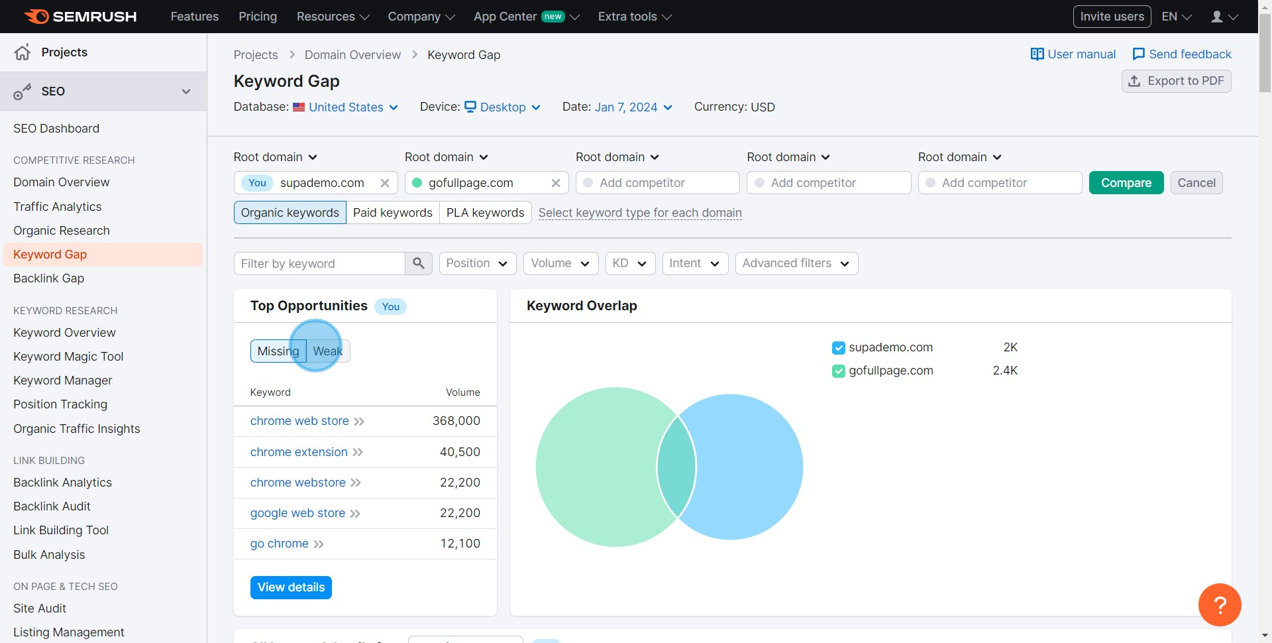Click the Venn diagram overlap area
Image resolution: width=1272 pixels, height=643 pixels.
[676, 467]
